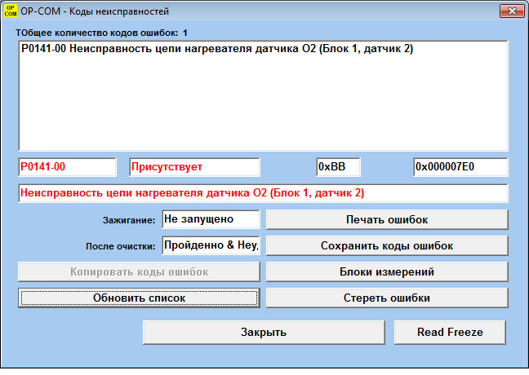Click the Присутствует status field

[194, 167]
